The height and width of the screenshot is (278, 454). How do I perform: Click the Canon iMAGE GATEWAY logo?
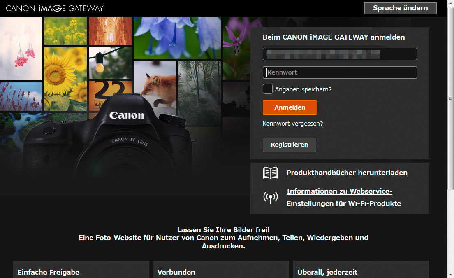click(55, 8)
